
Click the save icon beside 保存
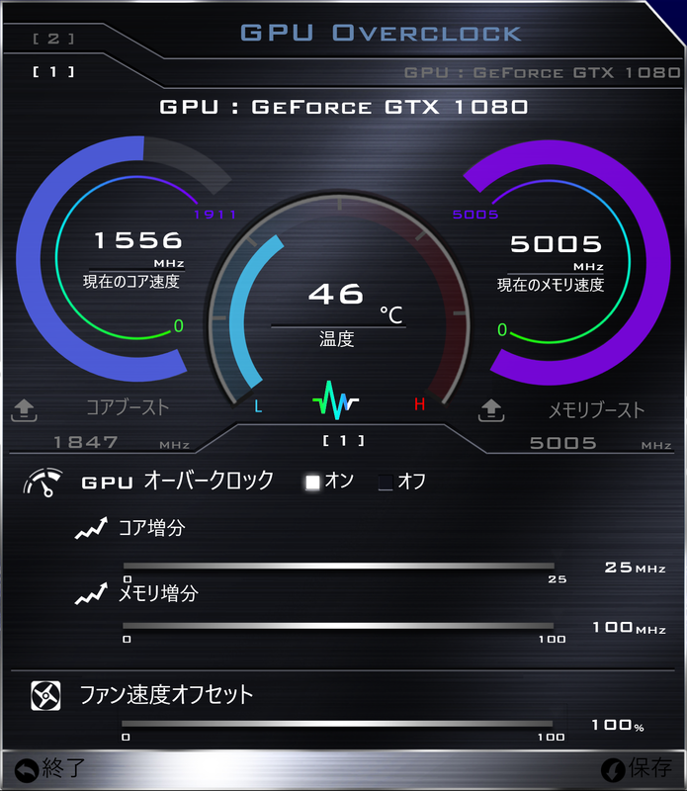(613, 770)
